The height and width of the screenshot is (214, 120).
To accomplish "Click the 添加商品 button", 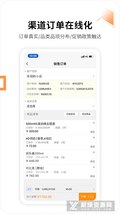I will [x=86, y=114].
